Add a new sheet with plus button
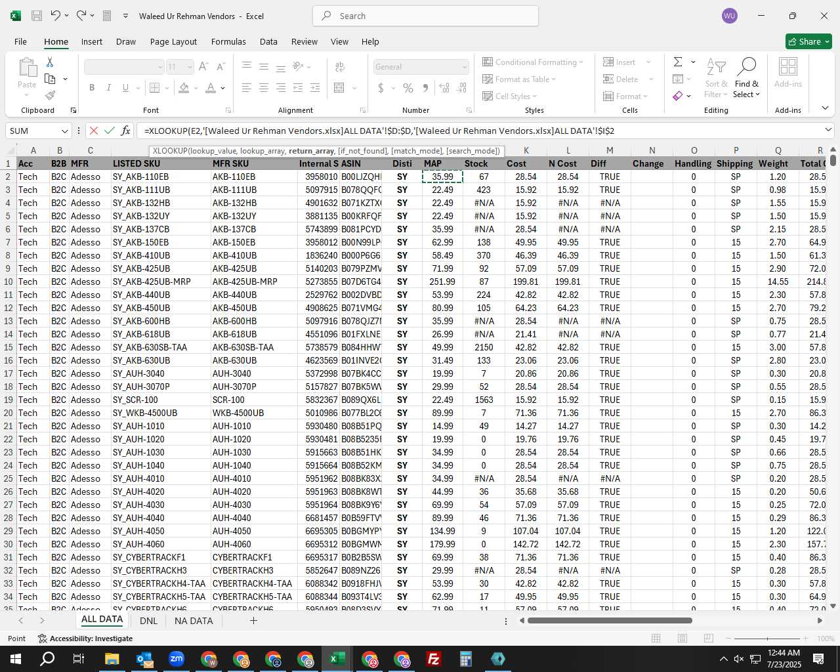The image size is (840, 672). click(253, 620)
